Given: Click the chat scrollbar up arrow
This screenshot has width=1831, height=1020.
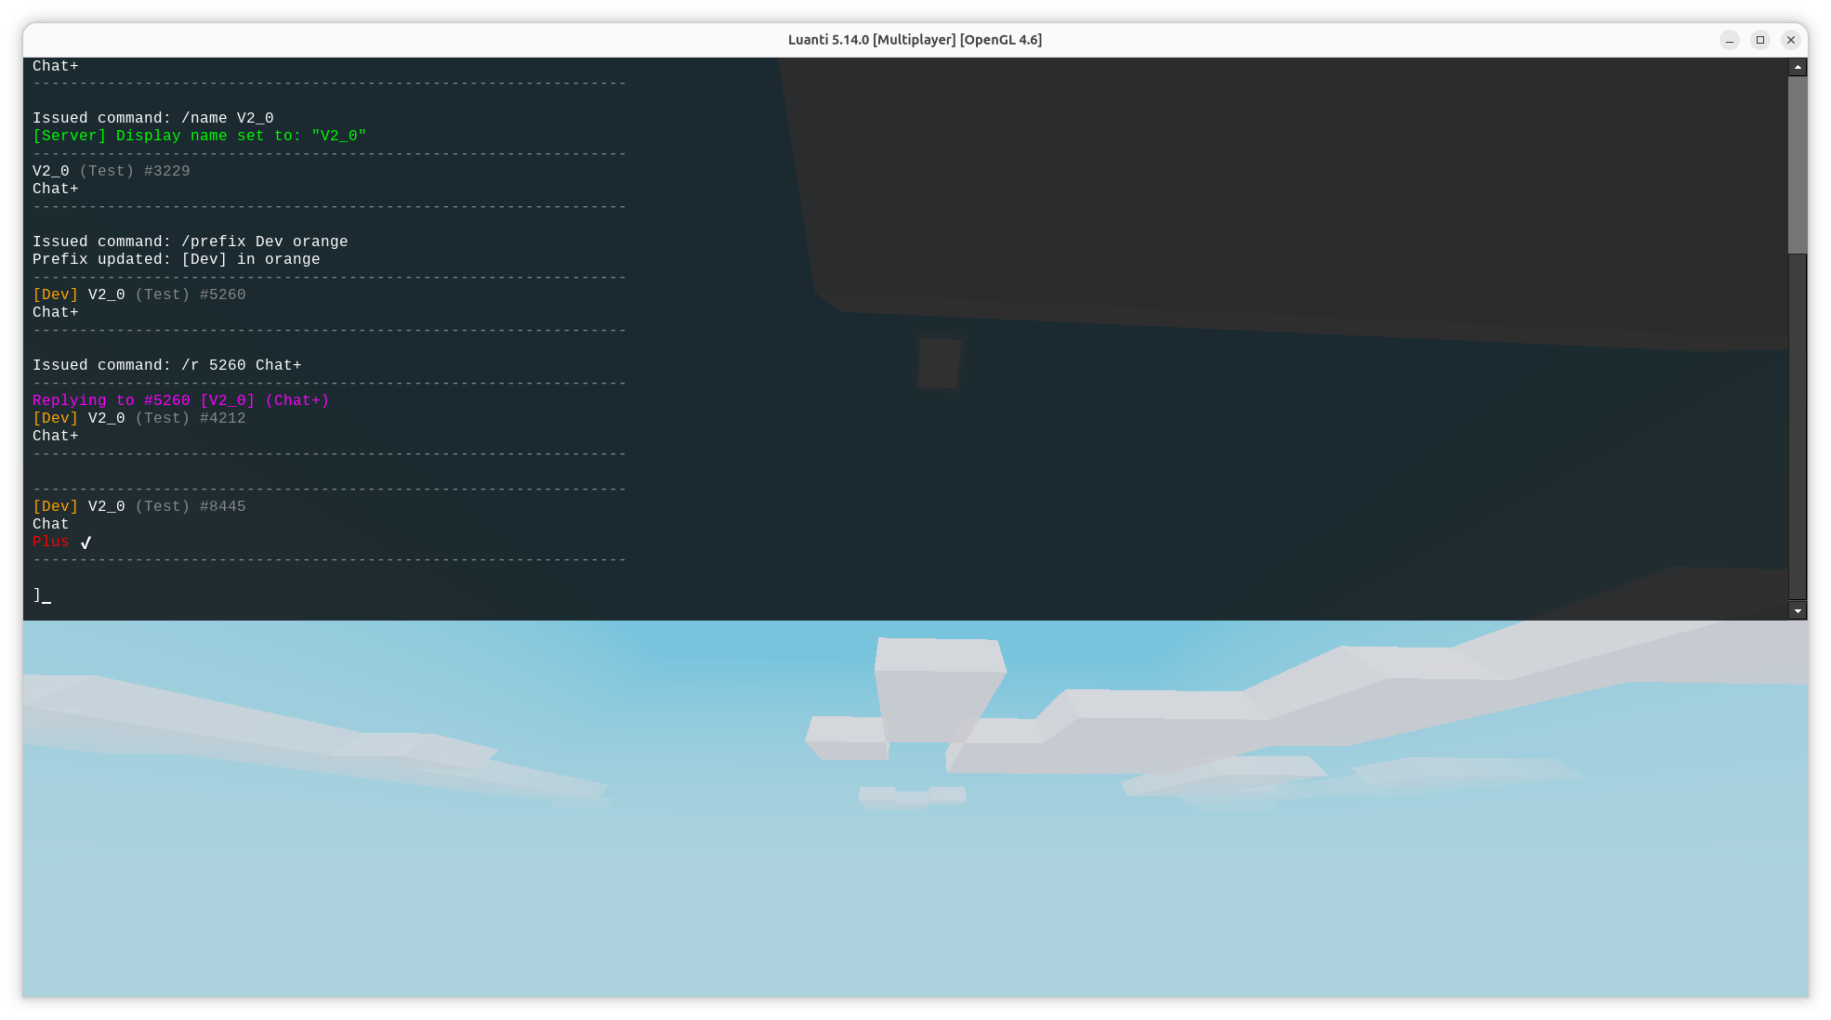Looking at the screenshot, I should (1798, 67).
